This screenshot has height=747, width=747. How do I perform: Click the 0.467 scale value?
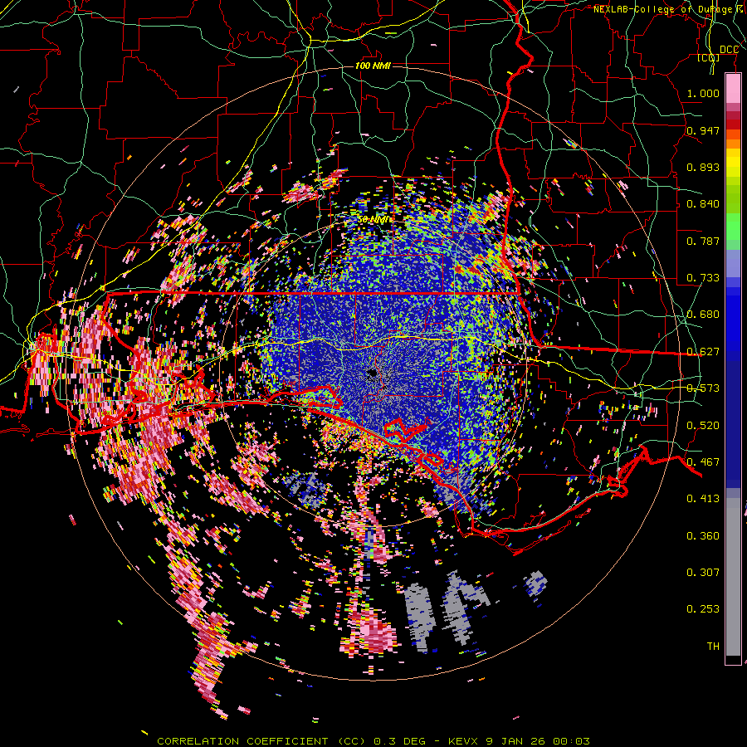703,462
